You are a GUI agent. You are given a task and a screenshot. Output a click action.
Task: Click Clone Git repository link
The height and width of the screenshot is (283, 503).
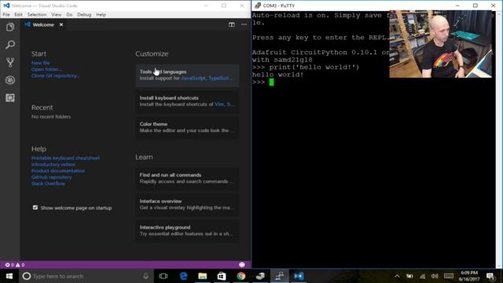click(x=56, y=76)
